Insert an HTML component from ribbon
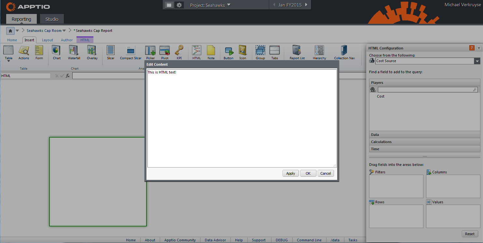Image resolution: width=483 pixels, height=243 pixels. click(x=197, y=53)
